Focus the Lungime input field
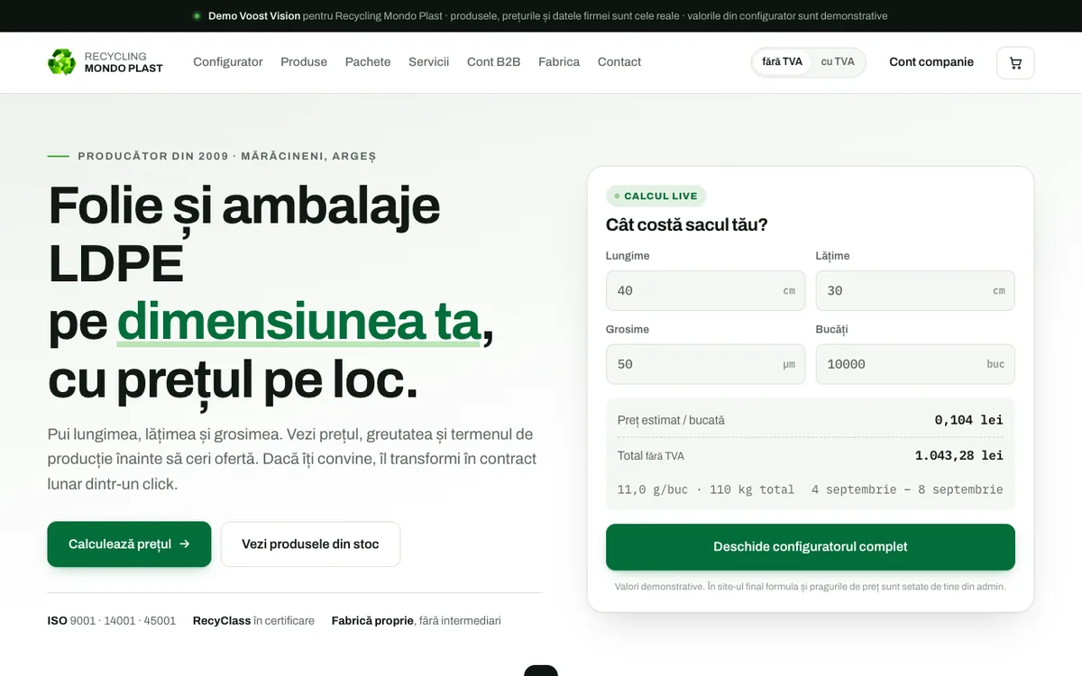 [x=705, y=291]
